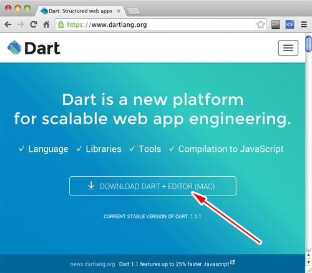Screen dimensions: 312x273
Task: Minimize the window with yellow button
Action: point(18,8)
